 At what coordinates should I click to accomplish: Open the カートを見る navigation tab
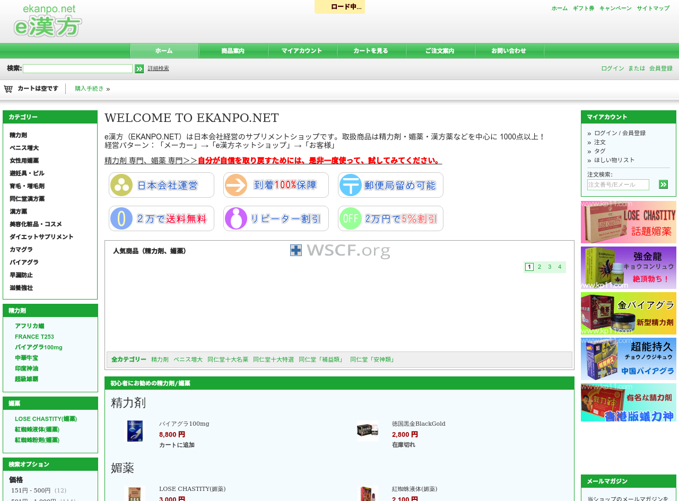(371, 51)
